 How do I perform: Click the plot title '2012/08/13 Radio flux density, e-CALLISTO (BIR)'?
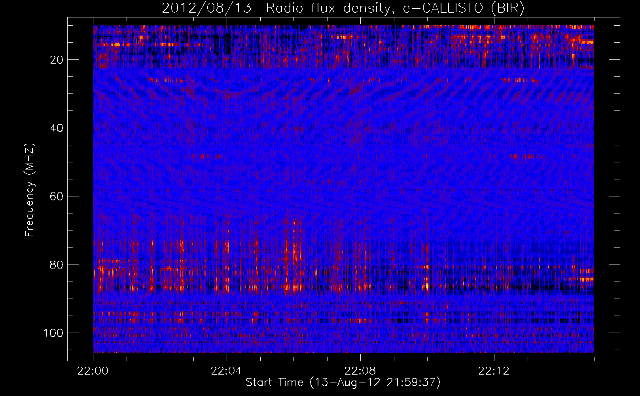click(343, 8)
